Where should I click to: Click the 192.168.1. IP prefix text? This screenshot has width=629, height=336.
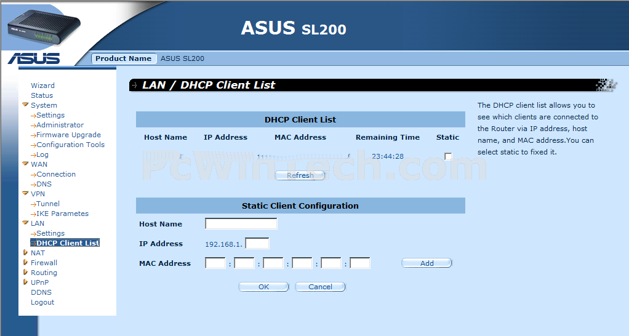(x=223, y=244)
